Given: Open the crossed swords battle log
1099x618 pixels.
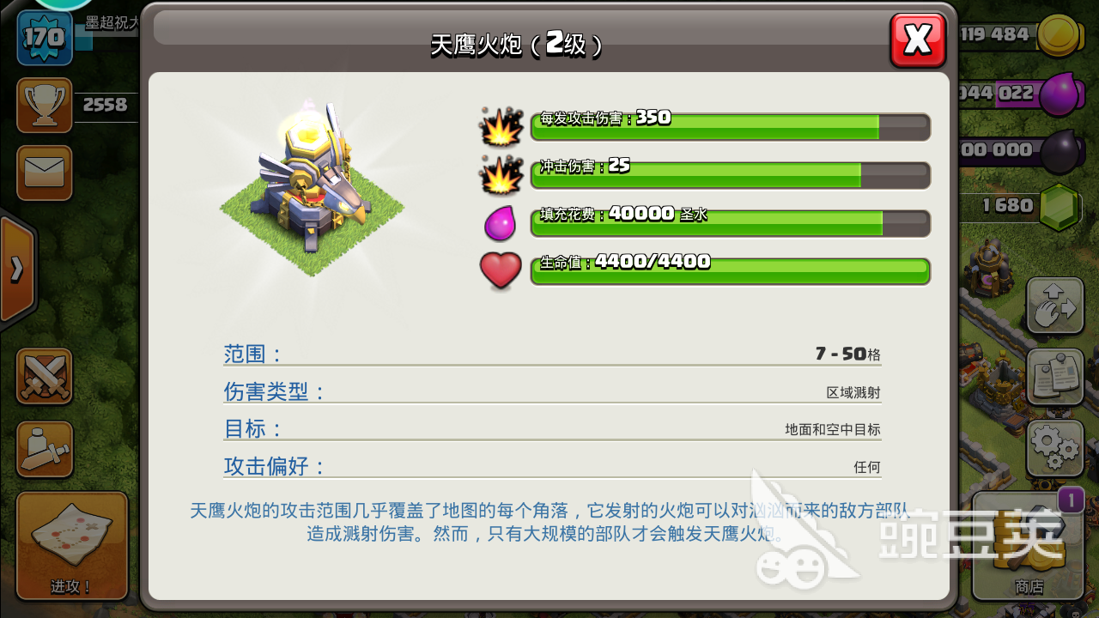Looking at the screenshot, I should click(x=45, y=376).
